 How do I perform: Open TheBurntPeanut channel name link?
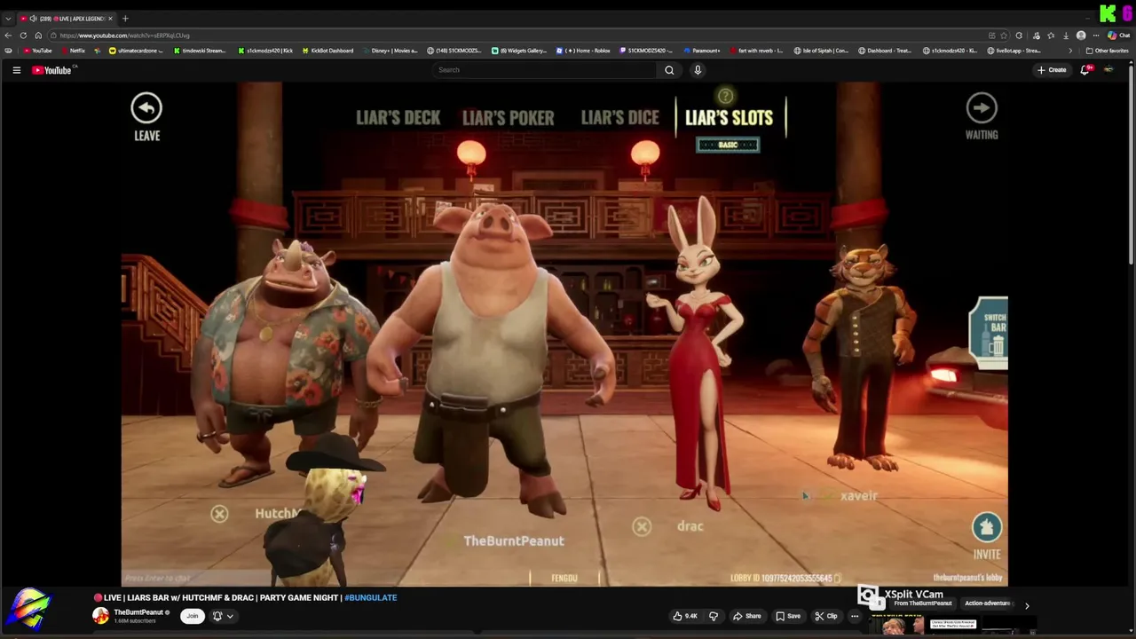point(138,612)
